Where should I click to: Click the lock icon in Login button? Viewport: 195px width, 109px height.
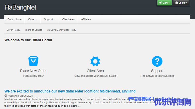177,3
